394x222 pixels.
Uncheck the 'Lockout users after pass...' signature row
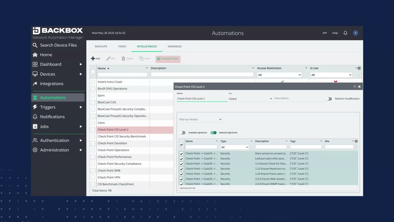[181, 158]
